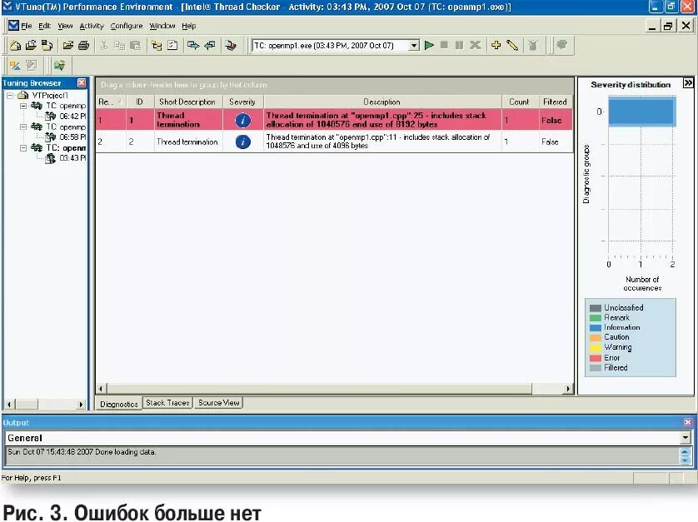Image resolution: width=698 pixels, height=522 pixels.
Task: Sort by the Filtered column header
Action: 555,102
